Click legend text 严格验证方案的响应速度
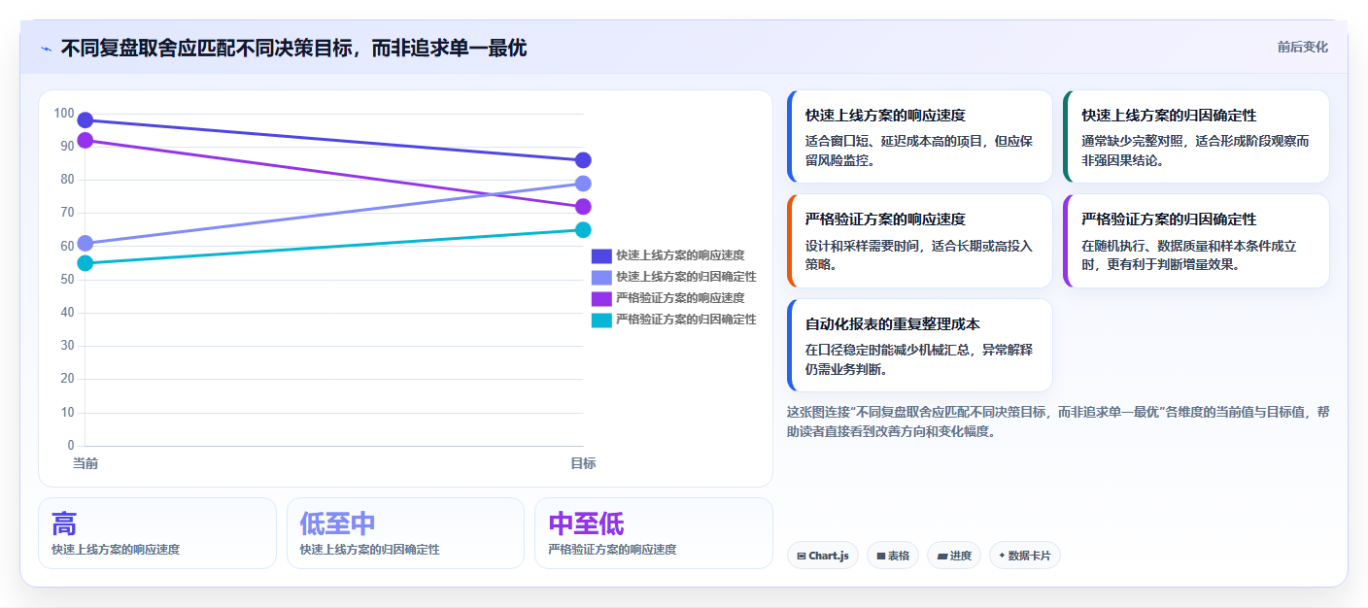 click(x=680, y=298)
